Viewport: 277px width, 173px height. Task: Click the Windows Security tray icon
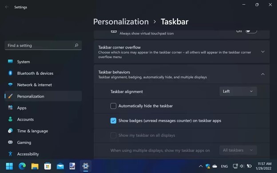pyautogui.click(x=208, y=166)
